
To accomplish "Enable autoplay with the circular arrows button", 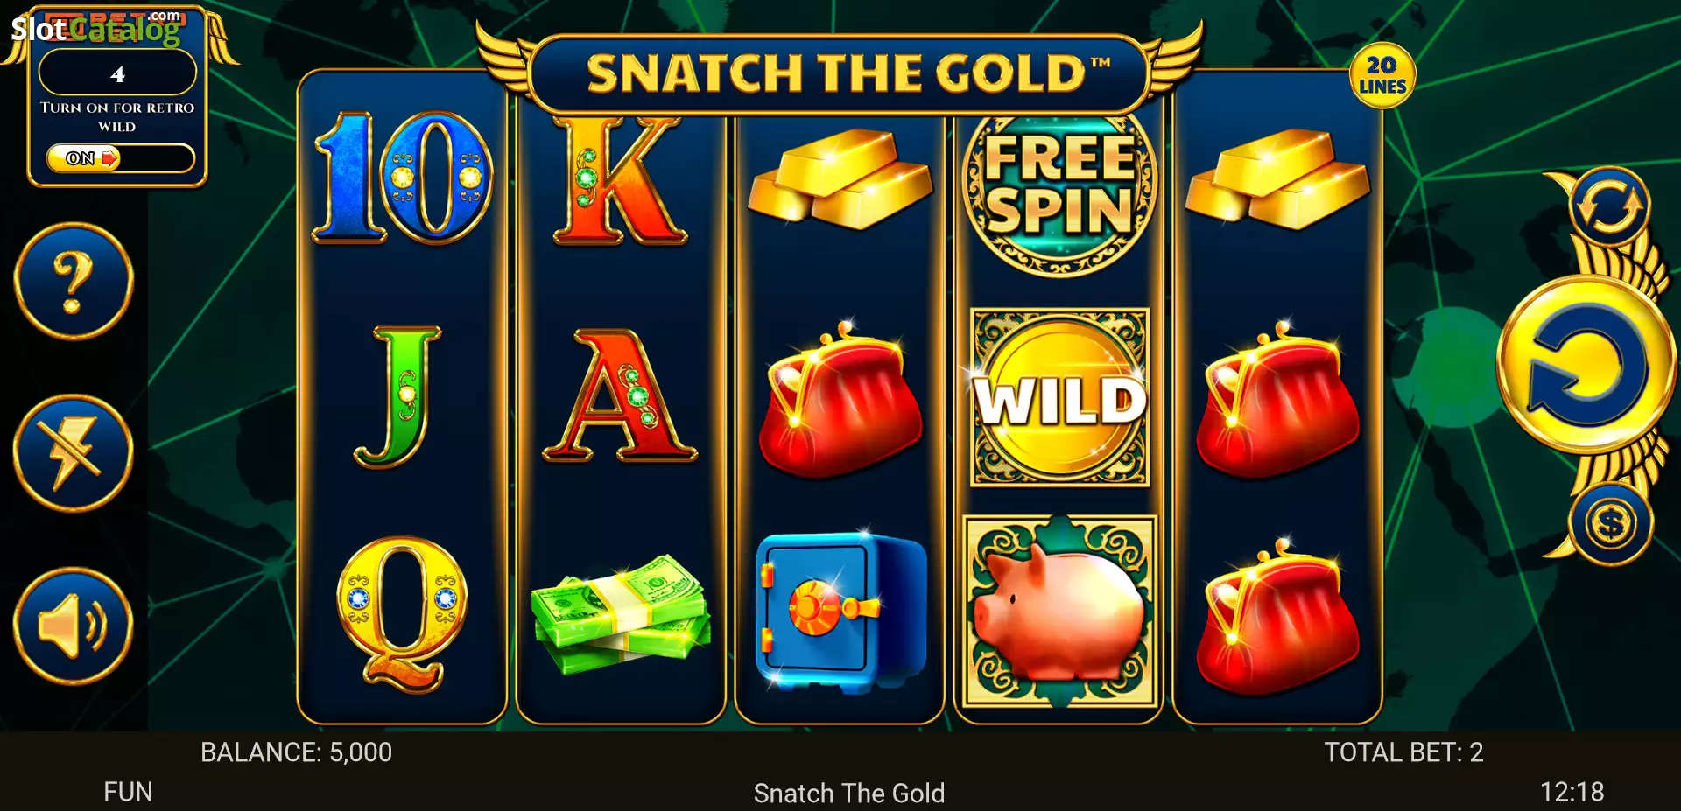I will coord(1609,207).
